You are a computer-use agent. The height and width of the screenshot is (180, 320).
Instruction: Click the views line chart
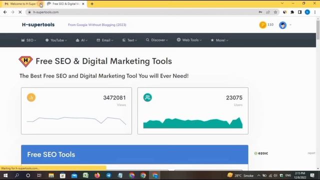(76, 121)
